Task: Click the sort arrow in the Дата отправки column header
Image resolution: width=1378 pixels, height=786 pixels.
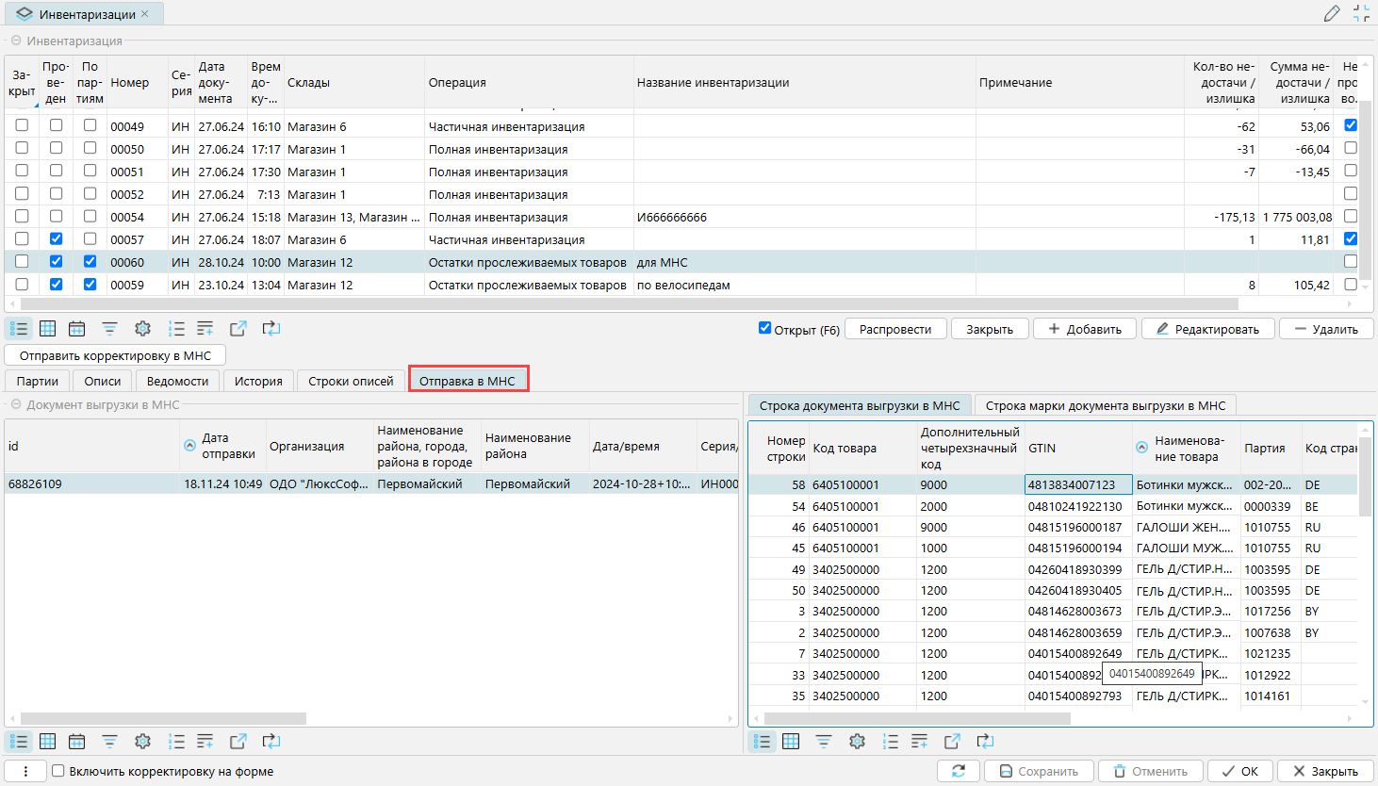Action: (189, 445)
